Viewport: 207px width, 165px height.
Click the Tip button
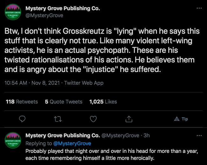click(x=181, y=119)
